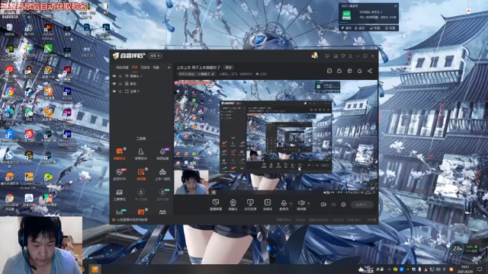The image size is (488, 274).
Task: Select the 全屏 7 layer row
Action: 141,91
